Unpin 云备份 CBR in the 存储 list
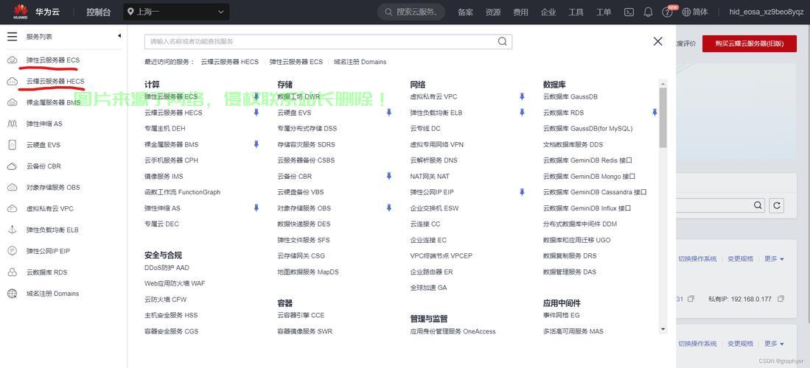Image resolution: width=810 pixels, height=368 pixels. [389, 176]
